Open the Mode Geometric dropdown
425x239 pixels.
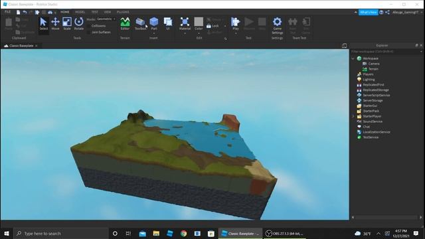[106, 19]
